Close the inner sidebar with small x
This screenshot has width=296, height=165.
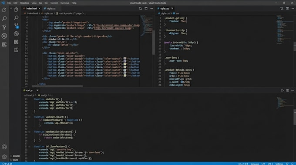click(11, 9)
